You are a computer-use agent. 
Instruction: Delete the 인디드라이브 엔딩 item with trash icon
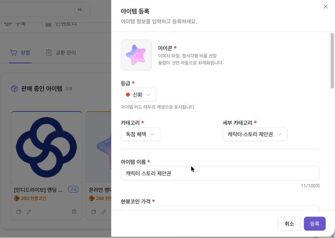click(x=74, y=212)
